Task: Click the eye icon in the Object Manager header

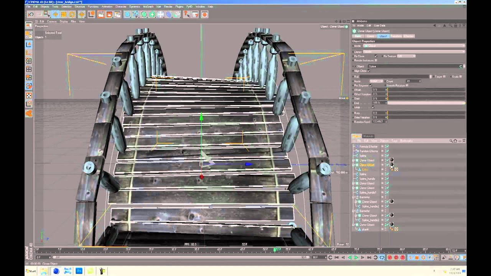Action: (x=460, y=141)
